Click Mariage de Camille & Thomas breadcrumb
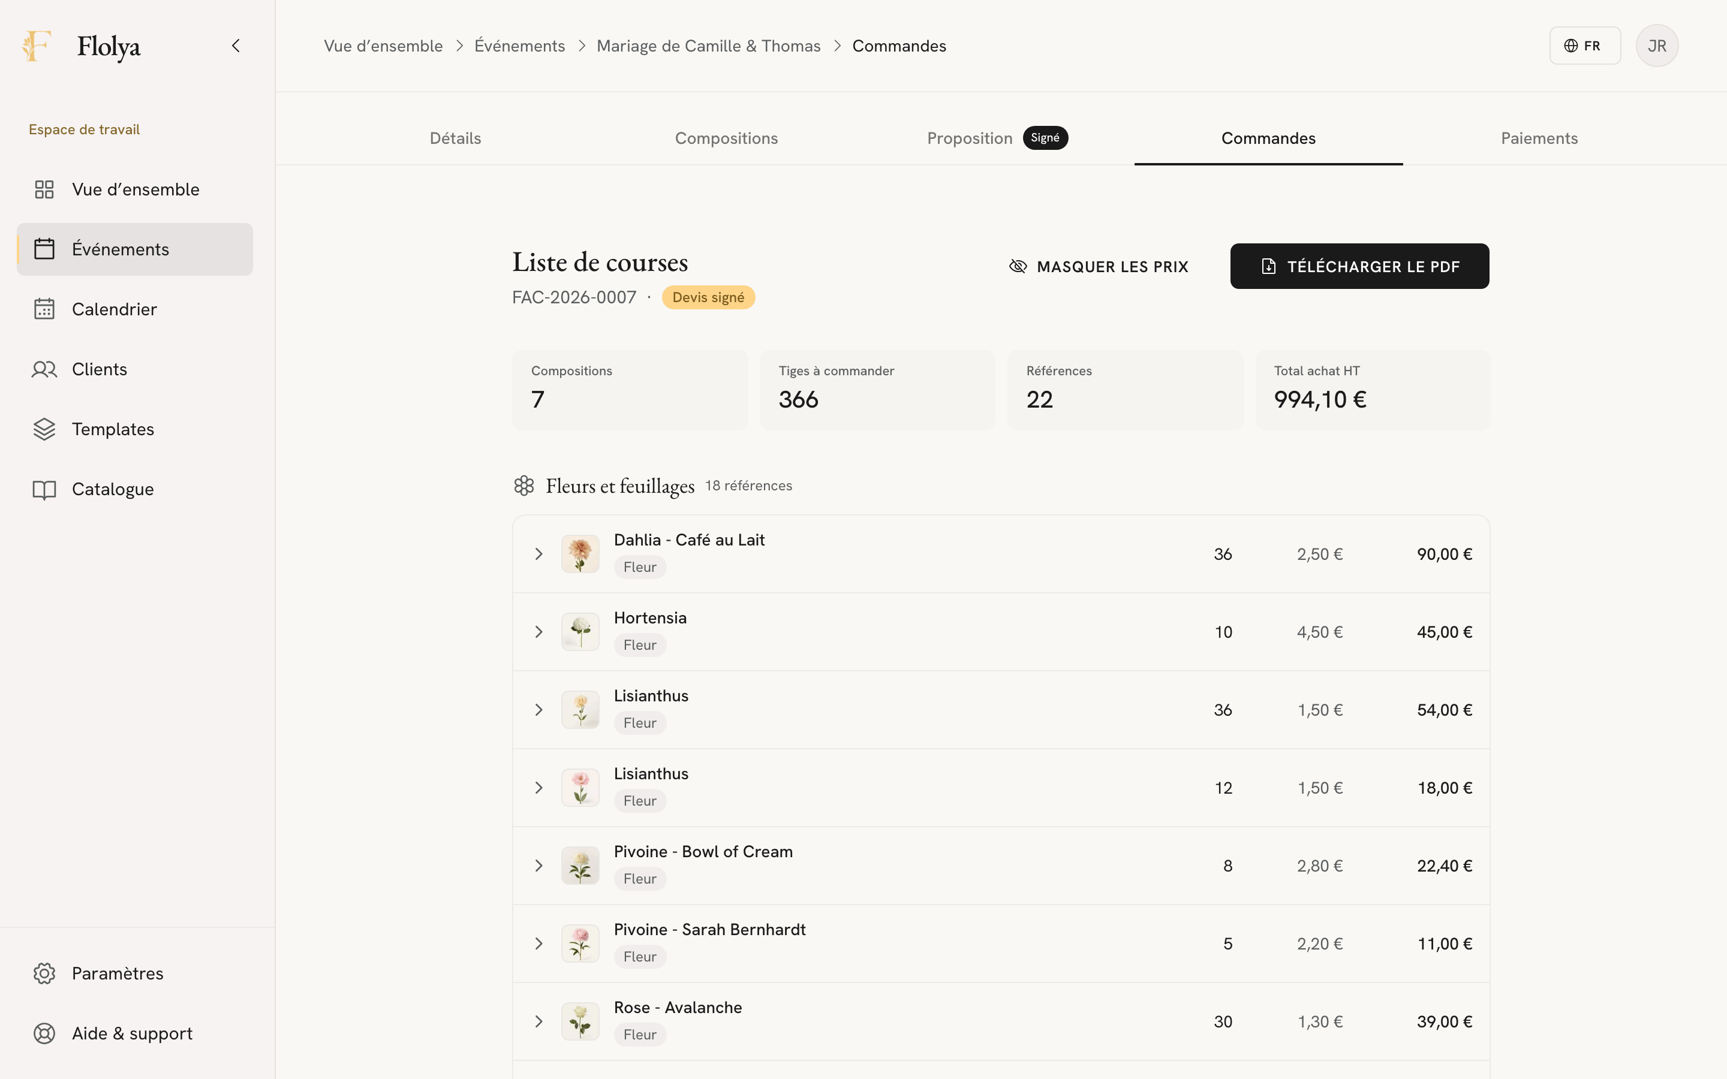The image size is (1727, 1079). [709, 46]
